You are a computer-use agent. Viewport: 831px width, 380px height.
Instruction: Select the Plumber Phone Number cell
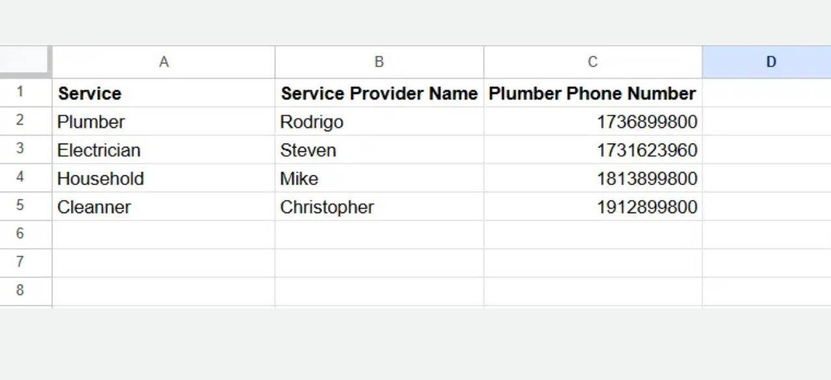tap(593, 93)
